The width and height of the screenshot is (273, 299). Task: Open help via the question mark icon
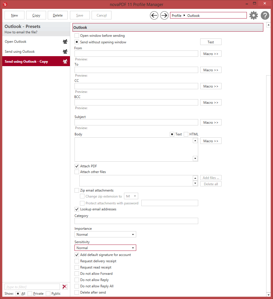click(x=265, y=15)
